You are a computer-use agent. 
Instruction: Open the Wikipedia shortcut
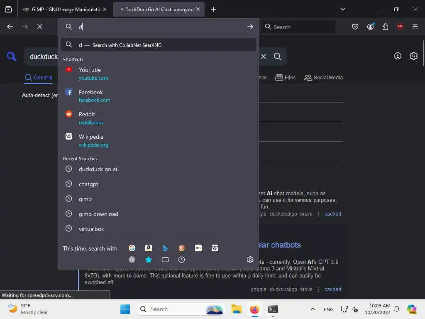pyautogui.click(x=158, y=140)
